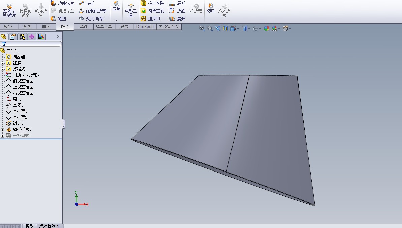402x228 pixels.
Task: Select the 边线法兰 edge flange tool
Action: pos(62,3)
